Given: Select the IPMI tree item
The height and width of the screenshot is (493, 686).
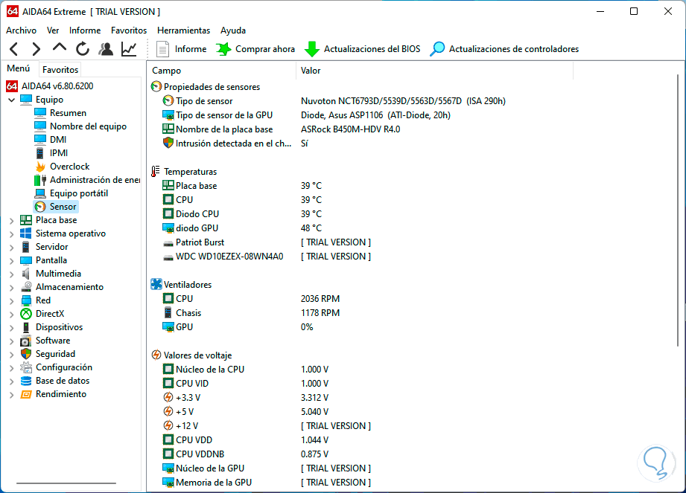Looking at the screenshot, I should pyautogui.click(x=59, y=153).
